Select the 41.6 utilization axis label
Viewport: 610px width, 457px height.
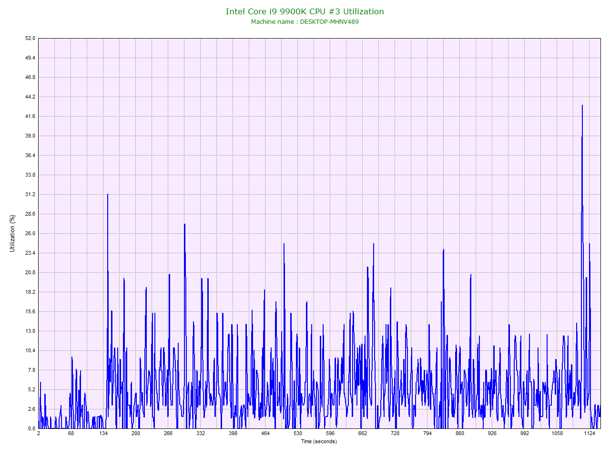pyautogui.click(x=30, y=116)
